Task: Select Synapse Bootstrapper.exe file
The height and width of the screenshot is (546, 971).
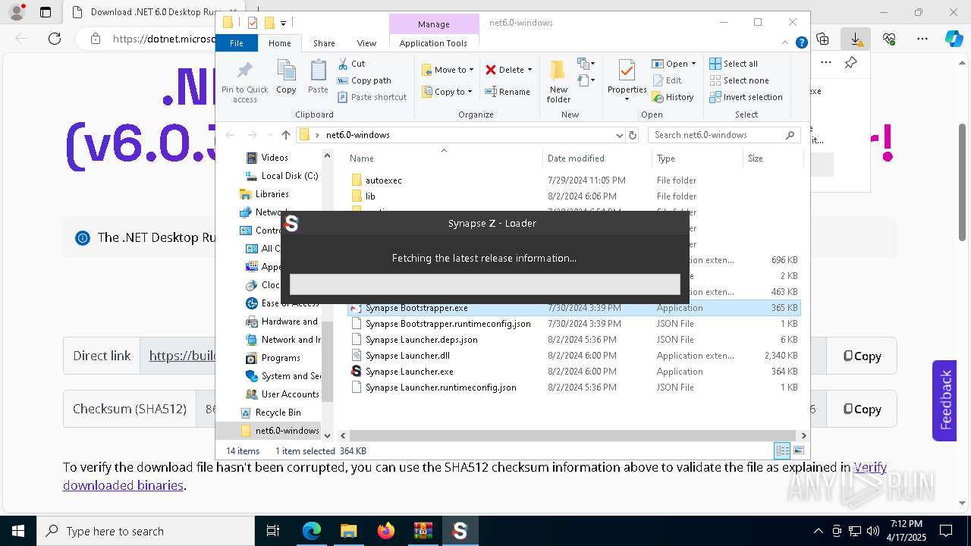Action: (573, 308)
